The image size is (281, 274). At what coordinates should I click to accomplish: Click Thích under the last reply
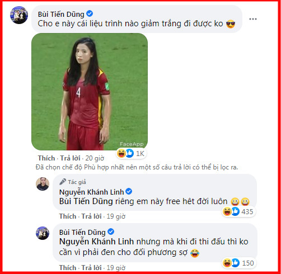[68, 268]
